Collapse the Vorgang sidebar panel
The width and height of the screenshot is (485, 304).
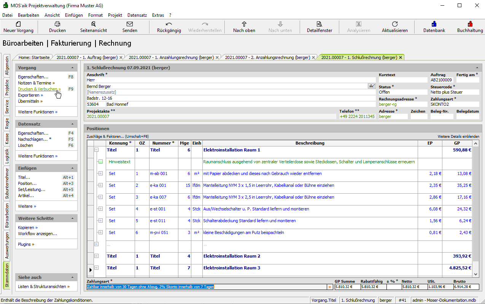click(x=72, y=68)
